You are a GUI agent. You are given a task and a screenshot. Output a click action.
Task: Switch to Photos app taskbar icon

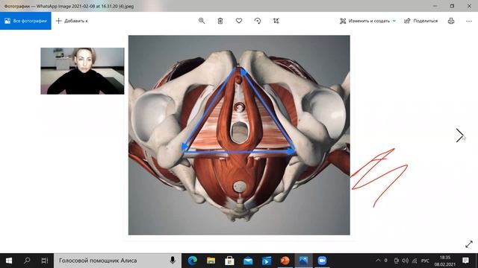(x=303, y=261)
